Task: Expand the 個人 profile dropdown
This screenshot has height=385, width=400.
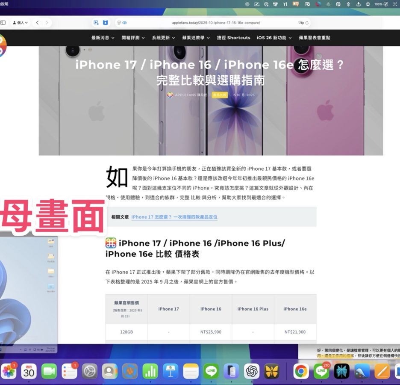Action: click(x=20, y=23)
